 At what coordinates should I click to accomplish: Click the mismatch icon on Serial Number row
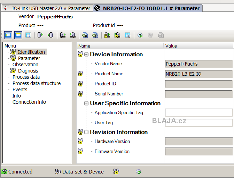click(x=80, y=94)
